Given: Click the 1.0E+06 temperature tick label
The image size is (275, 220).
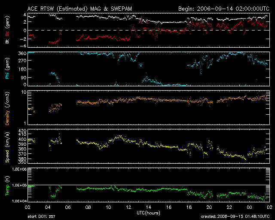Looking at the screenshot, I should [x=19, y=169].
